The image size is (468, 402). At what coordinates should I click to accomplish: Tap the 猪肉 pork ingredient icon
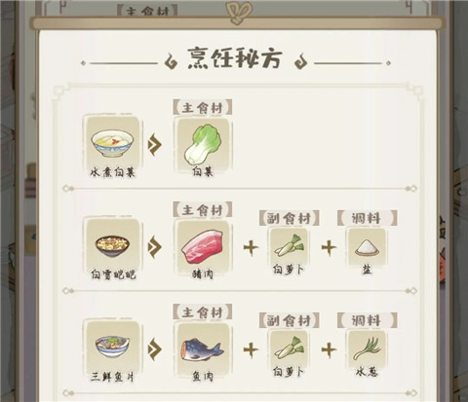point(203,247)
